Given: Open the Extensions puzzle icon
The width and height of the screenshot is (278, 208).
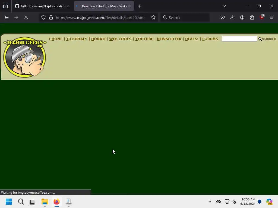Looking at the screenshot, I should pyautogui.click(x=252, y=18).
